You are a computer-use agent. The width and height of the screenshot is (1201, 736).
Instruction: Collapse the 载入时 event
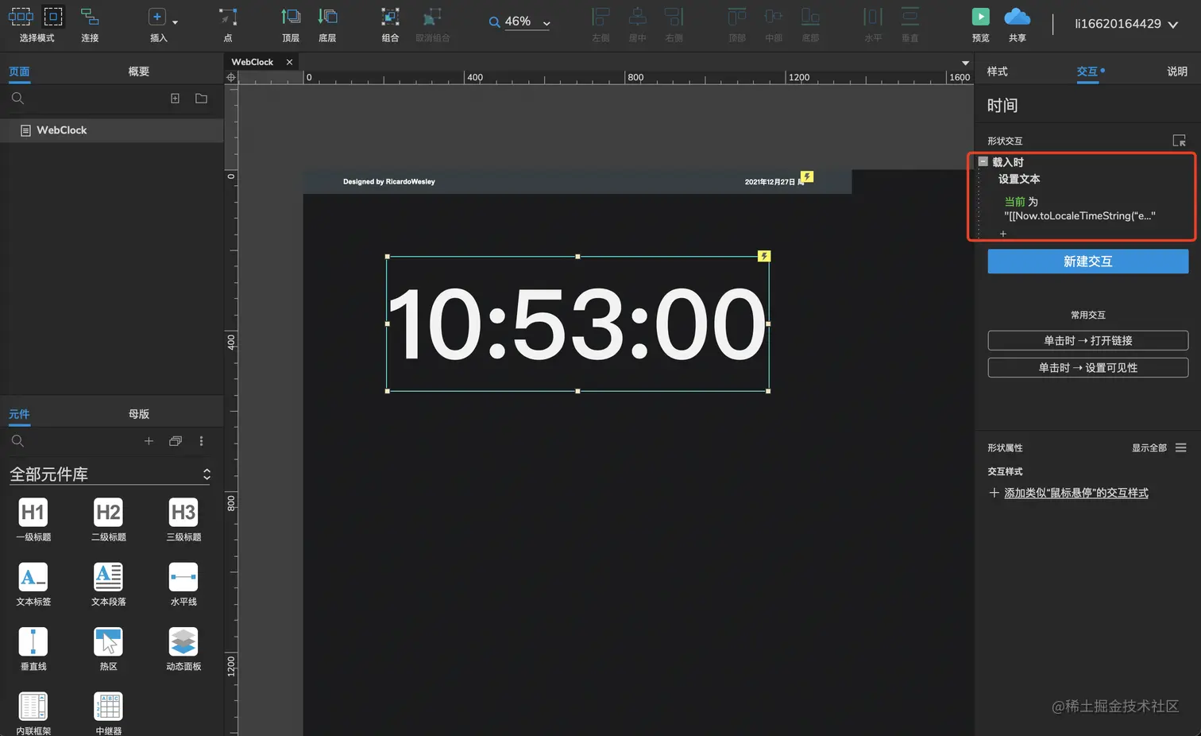[x=983, y=161]
